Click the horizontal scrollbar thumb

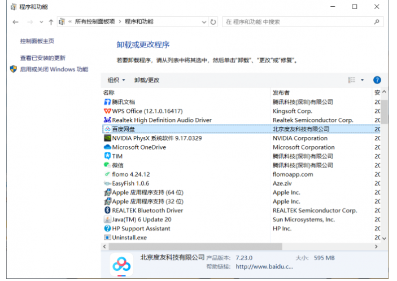click(x=195, y=247)
